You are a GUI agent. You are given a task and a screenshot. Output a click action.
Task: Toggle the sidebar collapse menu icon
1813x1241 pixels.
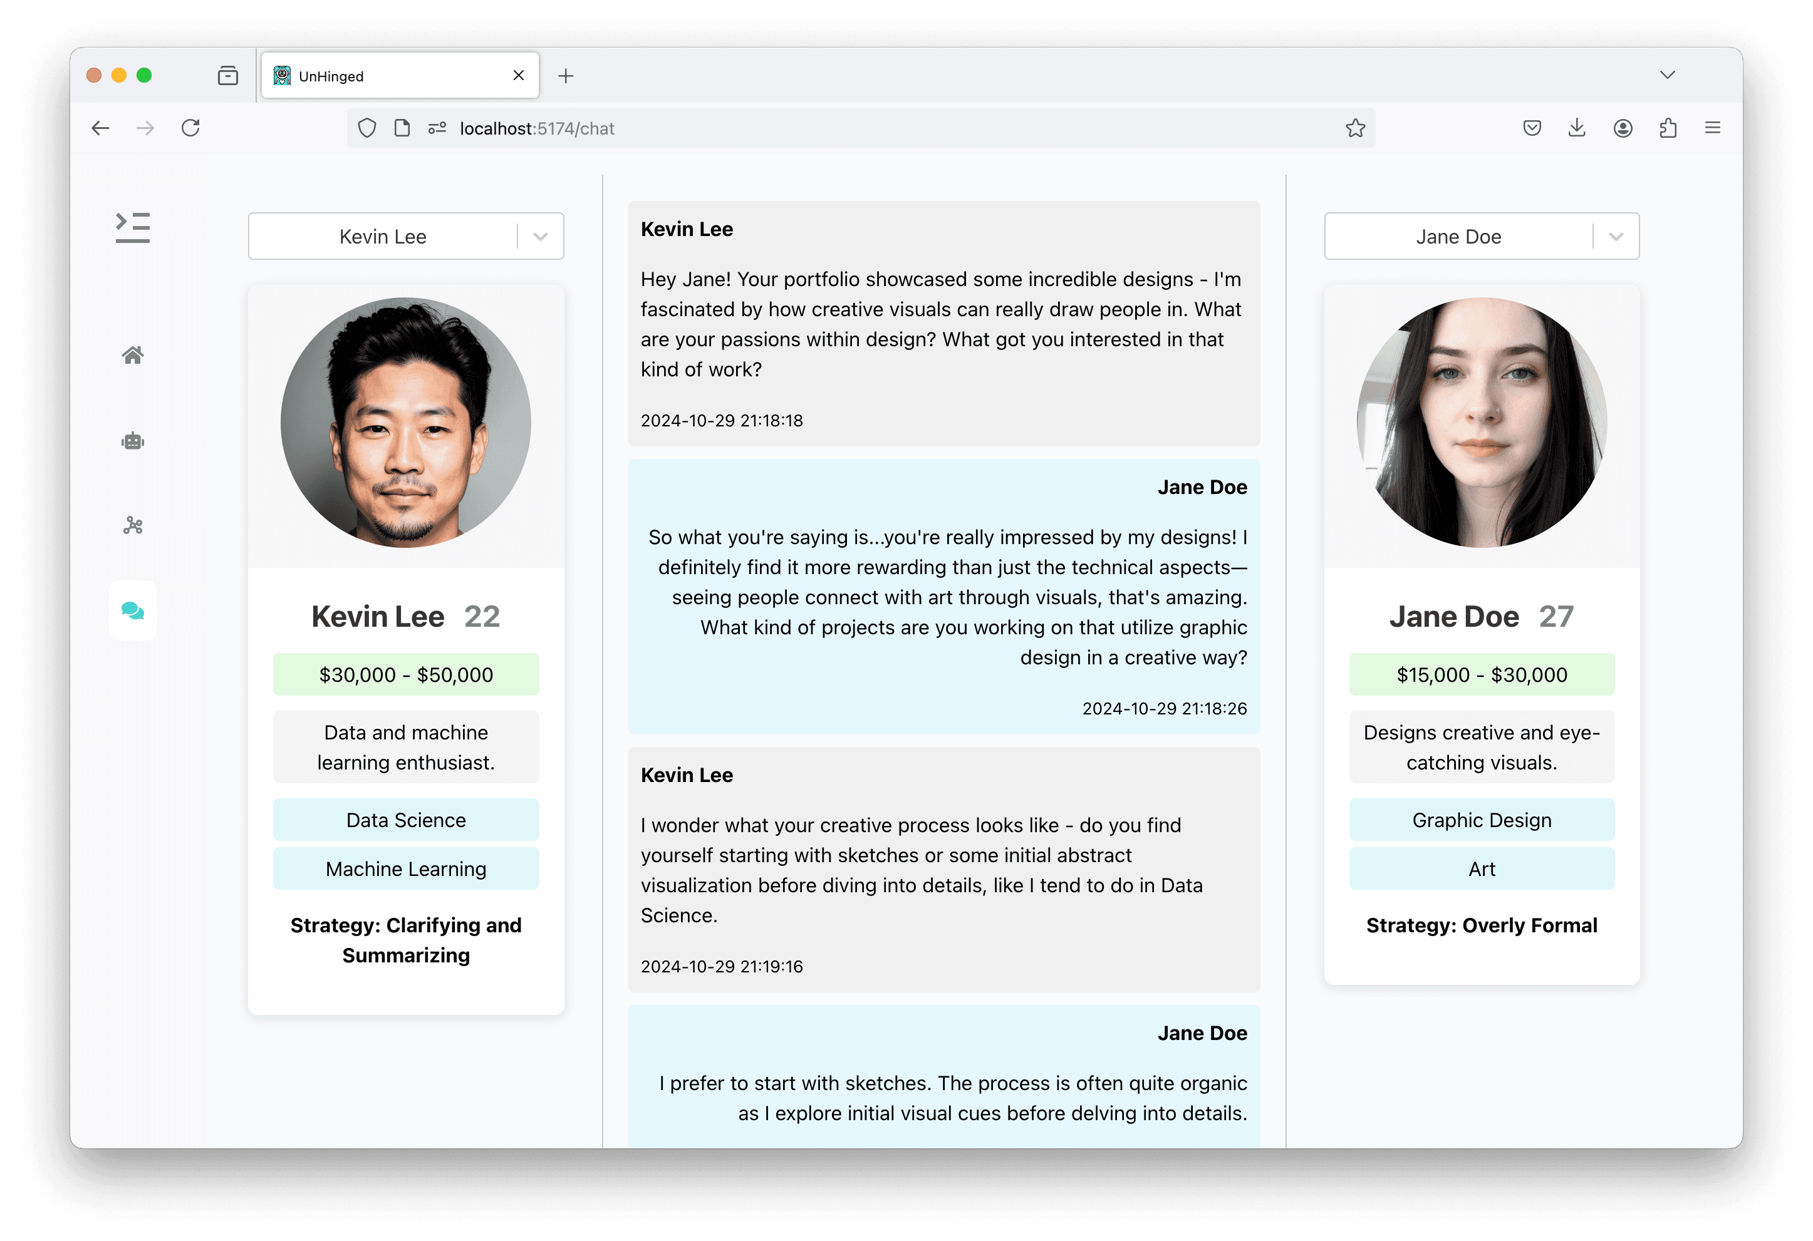[x=133, y=228]
